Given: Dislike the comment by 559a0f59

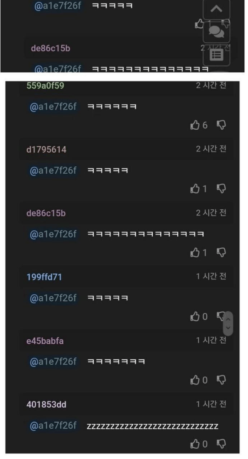Looking at the screenshot, I should [x=221, y=125].
